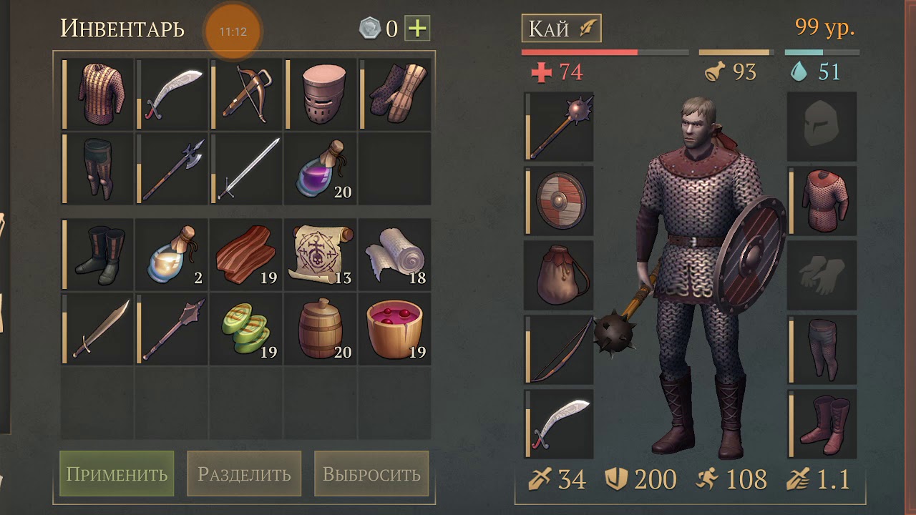
Task: Click the raw meat stack of 19
Action: [x=246, y=254]
